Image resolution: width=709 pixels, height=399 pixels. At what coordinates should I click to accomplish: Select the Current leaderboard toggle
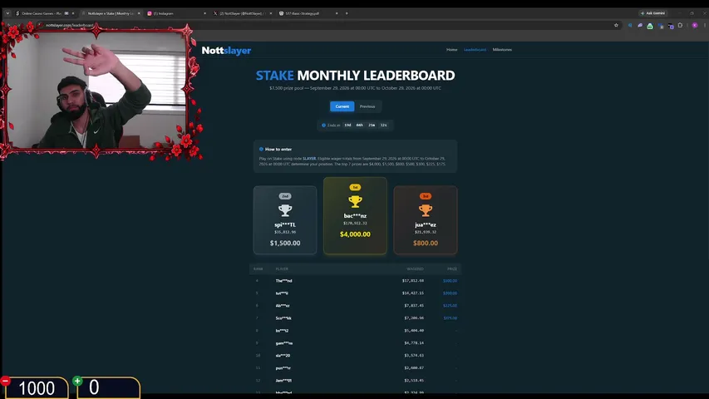[x=342, y=106]
